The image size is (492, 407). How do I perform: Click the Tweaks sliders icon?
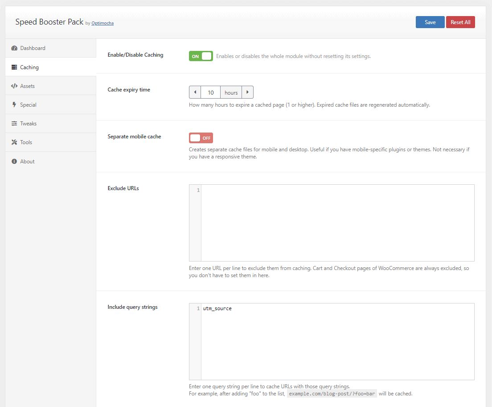(x=14, y=124)
